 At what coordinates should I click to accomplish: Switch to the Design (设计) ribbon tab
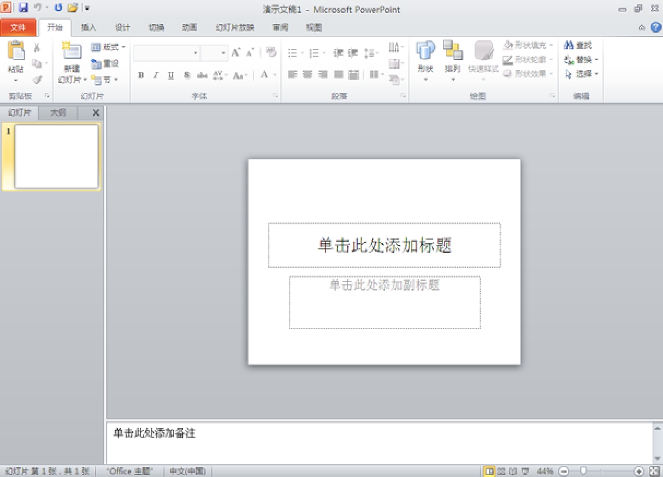[x=122, y=27]
